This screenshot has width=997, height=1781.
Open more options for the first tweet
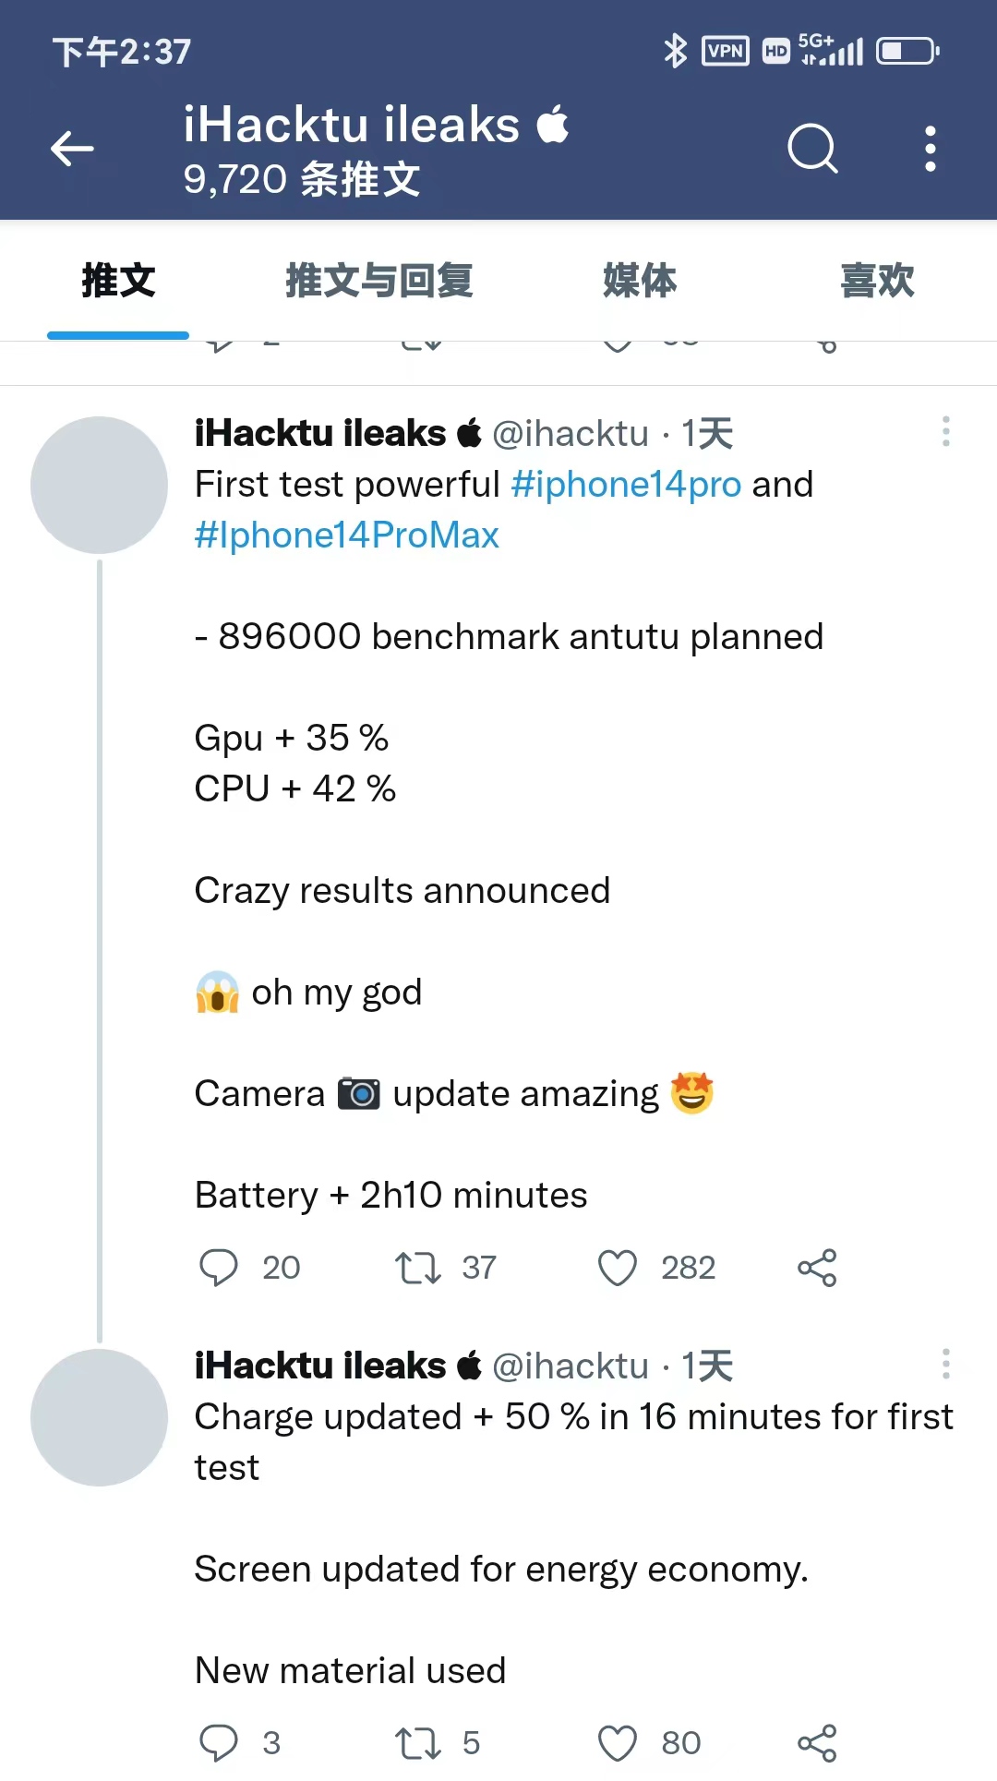945,431
